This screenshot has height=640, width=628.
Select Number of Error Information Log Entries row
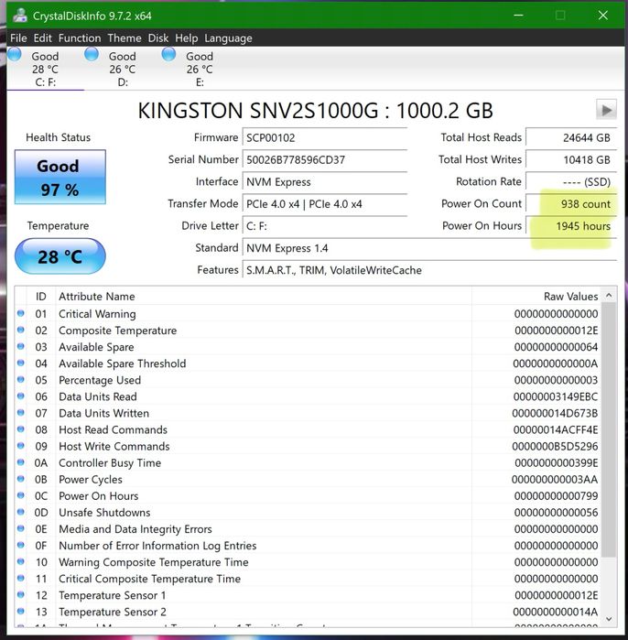coord(309,546)
